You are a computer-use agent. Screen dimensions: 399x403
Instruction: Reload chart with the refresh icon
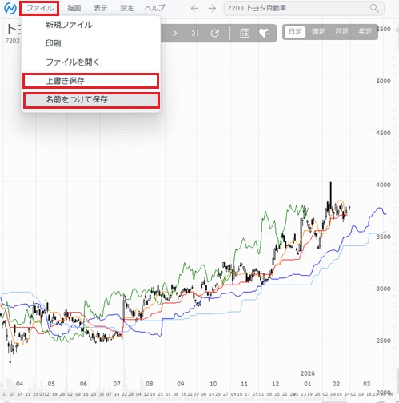215,34
